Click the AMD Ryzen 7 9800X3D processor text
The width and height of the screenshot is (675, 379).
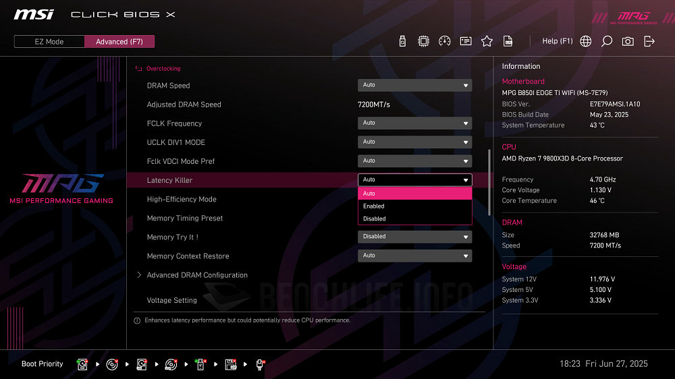point(562,158)
